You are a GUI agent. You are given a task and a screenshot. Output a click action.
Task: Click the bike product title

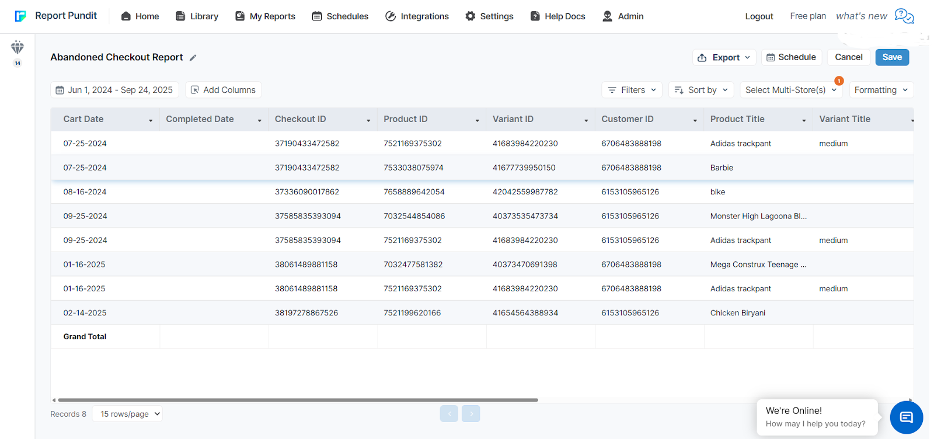click(x=717, y=192)
